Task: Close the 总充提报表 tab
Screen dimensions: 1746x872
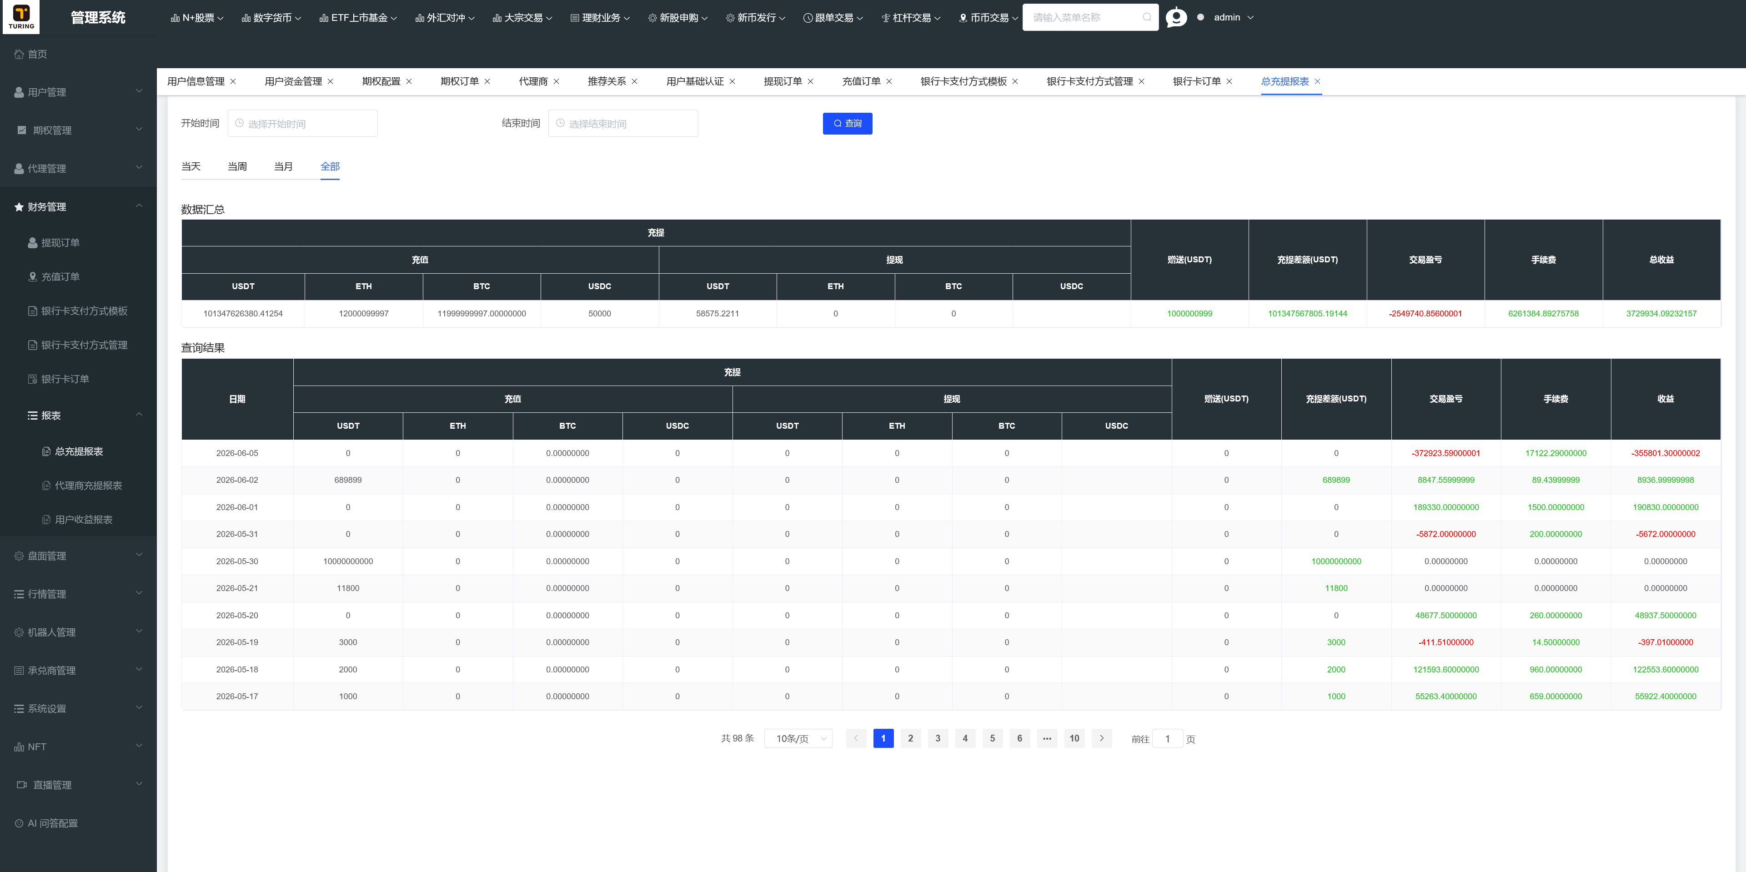Action: 1318,81
